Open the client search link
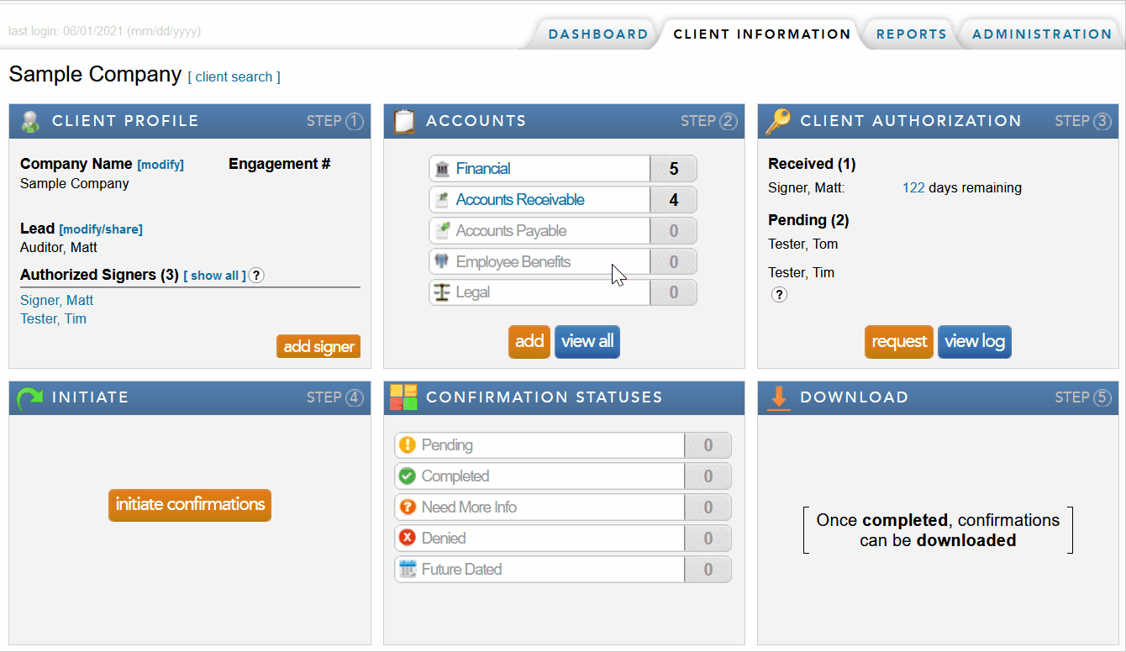This screenshot has width=1126, height=652. [234, 76]
